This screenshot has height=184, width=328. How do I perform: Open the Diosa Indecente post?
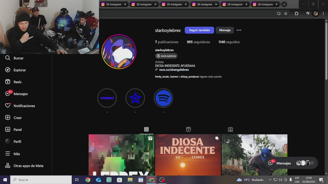pos(188,155)
